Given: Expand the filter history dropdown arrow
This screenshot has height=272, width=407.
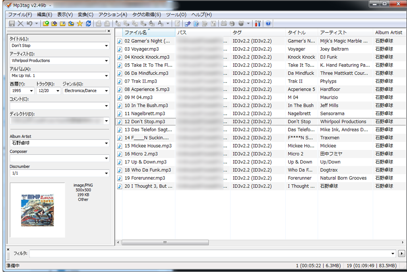Looking at the screenshot, I should [393, 254].
